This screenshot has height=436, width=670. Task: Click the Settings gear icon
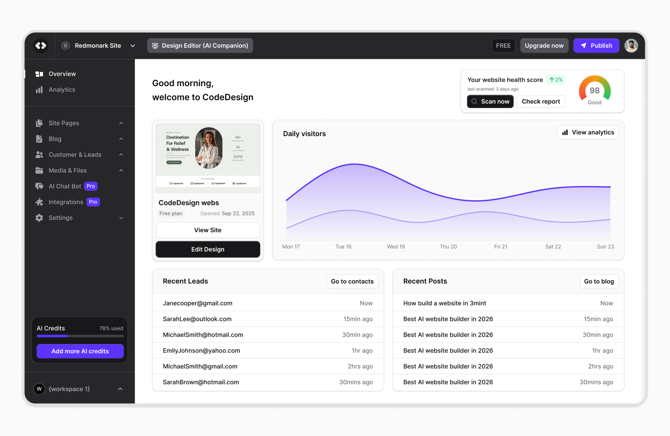pyautogui.click(x=39, y=218)
